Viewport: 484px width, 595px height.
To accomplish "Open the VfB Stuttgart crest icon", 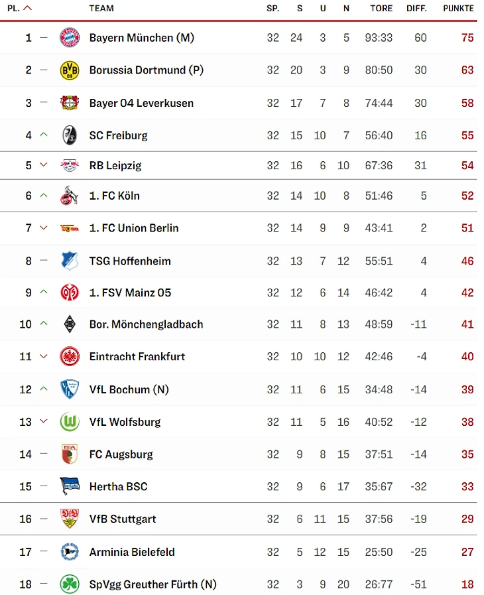I will [69, 519].
